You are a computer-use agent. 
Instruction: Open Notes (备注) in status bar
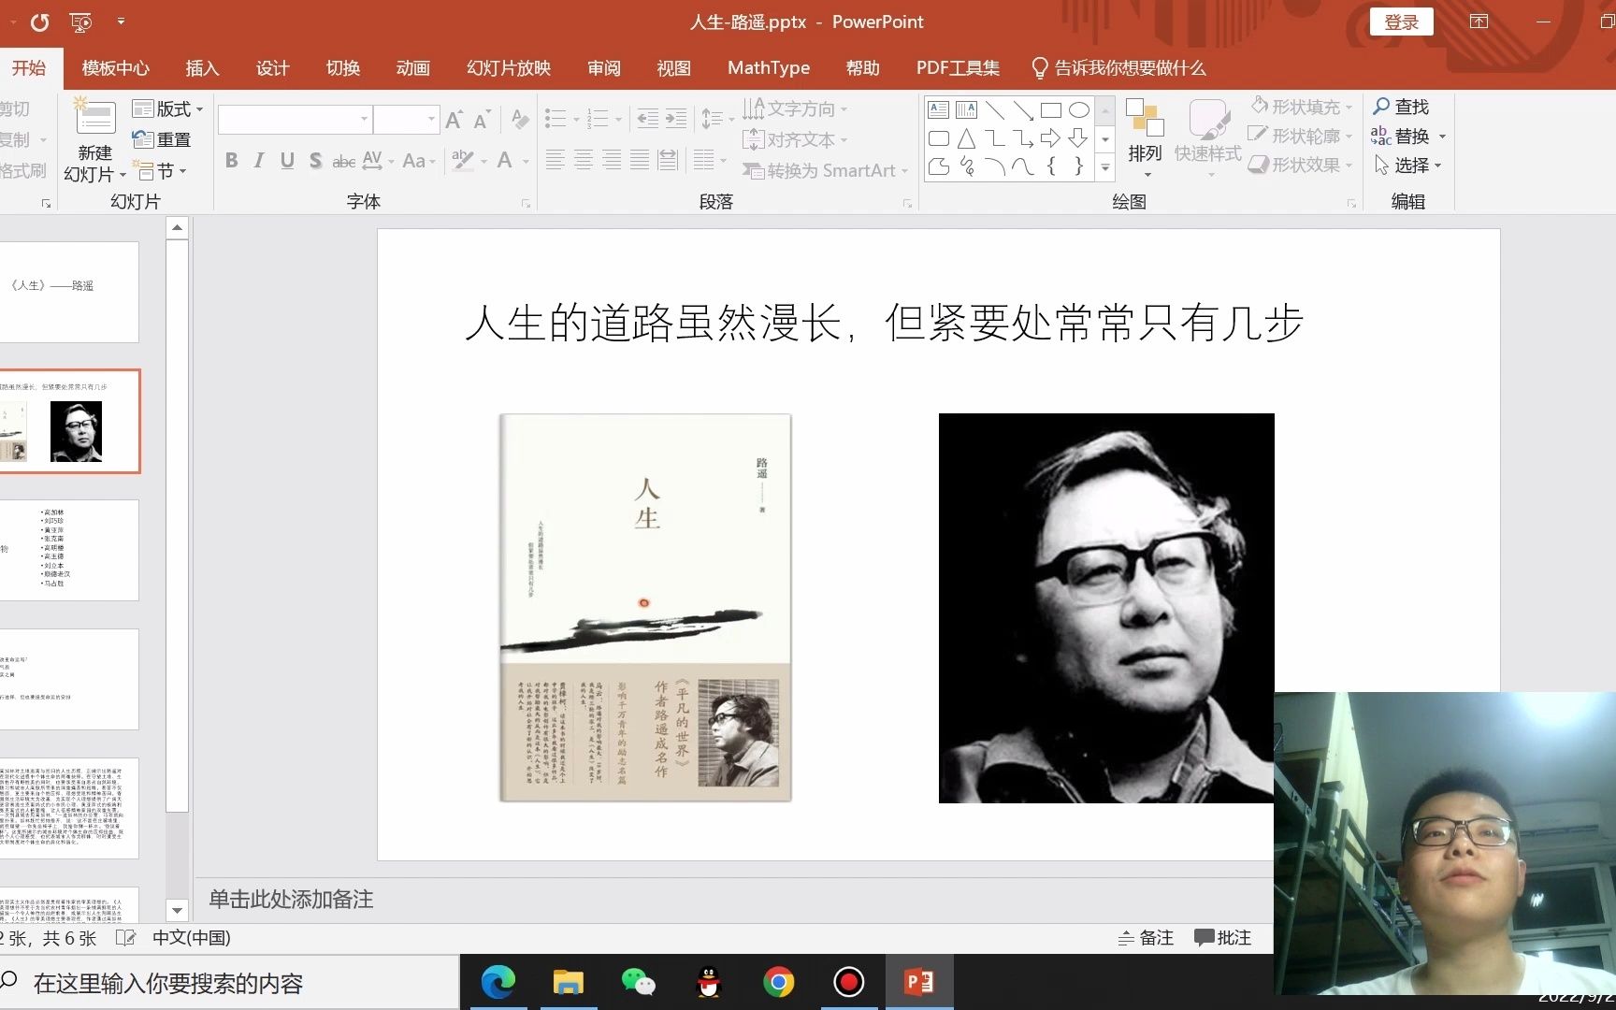click(1146, 937)
